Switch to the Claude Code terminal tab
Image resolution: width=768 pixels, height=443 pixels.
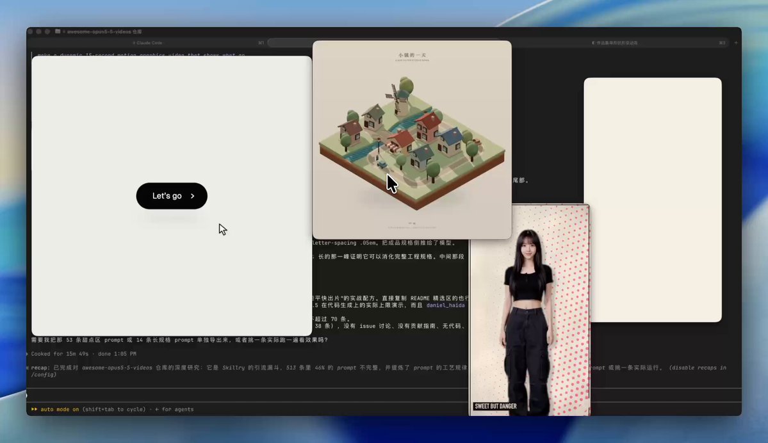pos(147,43)
